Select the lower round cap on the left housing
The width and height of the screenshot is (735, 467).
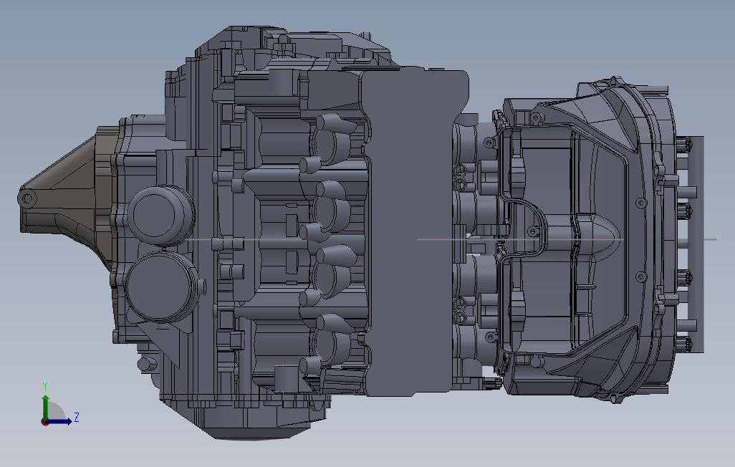160,287
